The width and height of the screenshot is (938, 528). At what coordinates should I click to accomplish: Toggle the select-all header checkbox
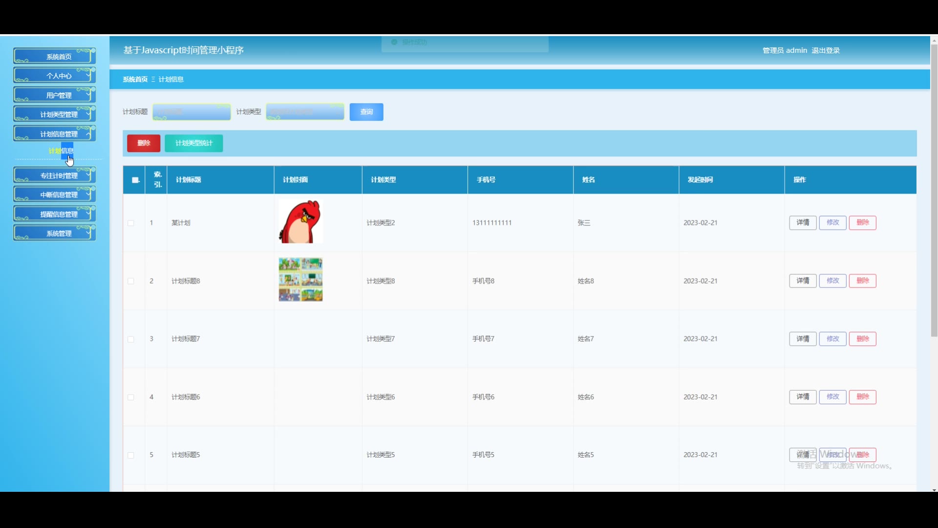tap(135, 180)
